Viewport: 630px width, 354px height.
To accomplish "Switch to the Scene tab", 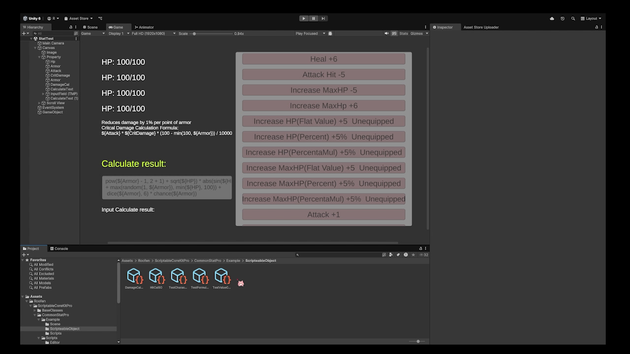I will [x=90, y=27].
